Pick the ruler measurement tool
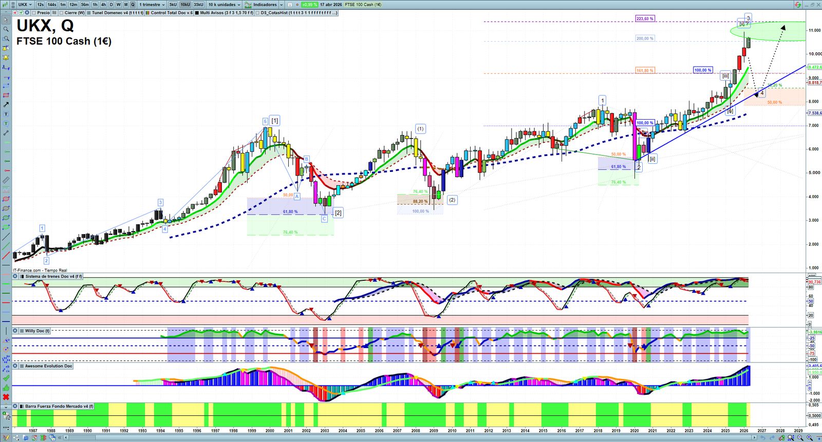Screen dimensions: 822x442 tap(6, 180)
